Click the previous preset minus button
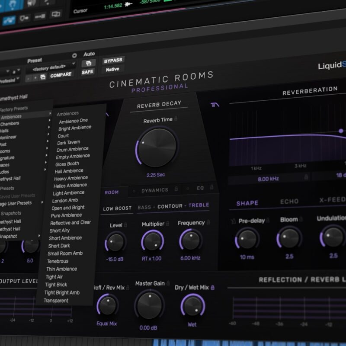346x346 pixels. tap(29, 78)
